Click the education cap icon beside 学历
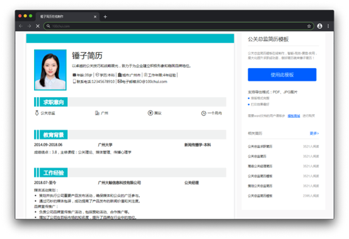The width and height of the screenshot is (349, 239). pos(97,74)
